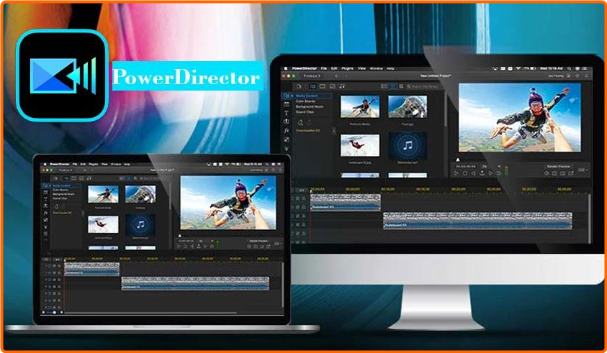Filter by video only on iMac library
Image resolution: width=607 pixels, height=353 pixels.
click(x=323, y=86)
